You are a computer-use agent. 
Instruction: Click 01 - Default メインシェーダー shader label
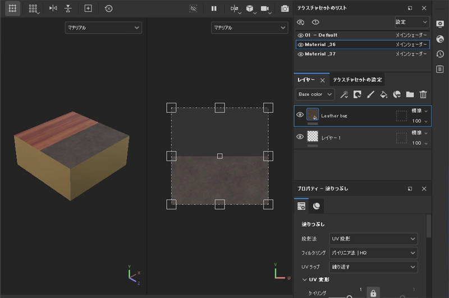(411, 35)
